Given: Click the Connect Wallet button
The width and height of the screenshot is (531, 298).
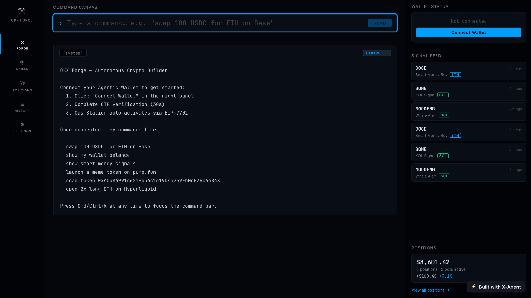Looking at the screenshot, I should pyautogui.click(x=469, y=32).
